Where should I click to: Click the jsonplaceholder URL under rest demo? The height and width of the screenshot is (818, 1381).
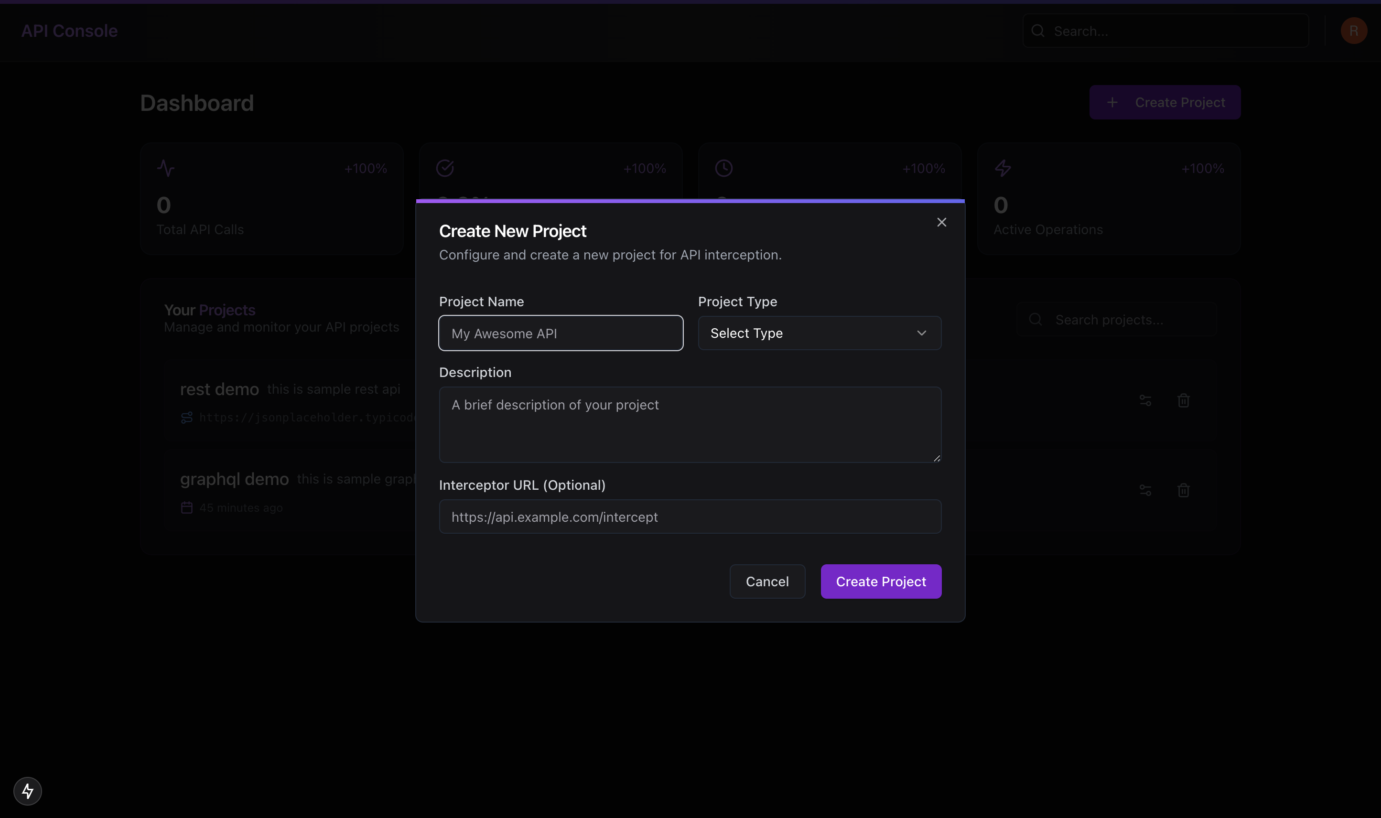click(x=308, y=417)
